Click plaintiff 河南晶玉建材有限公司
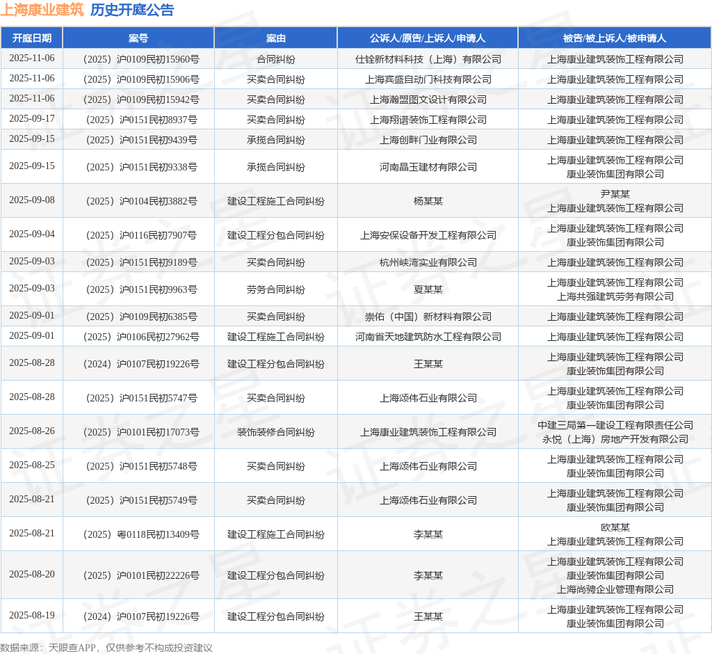Screen dimensions: 712x654 (428, 167)
